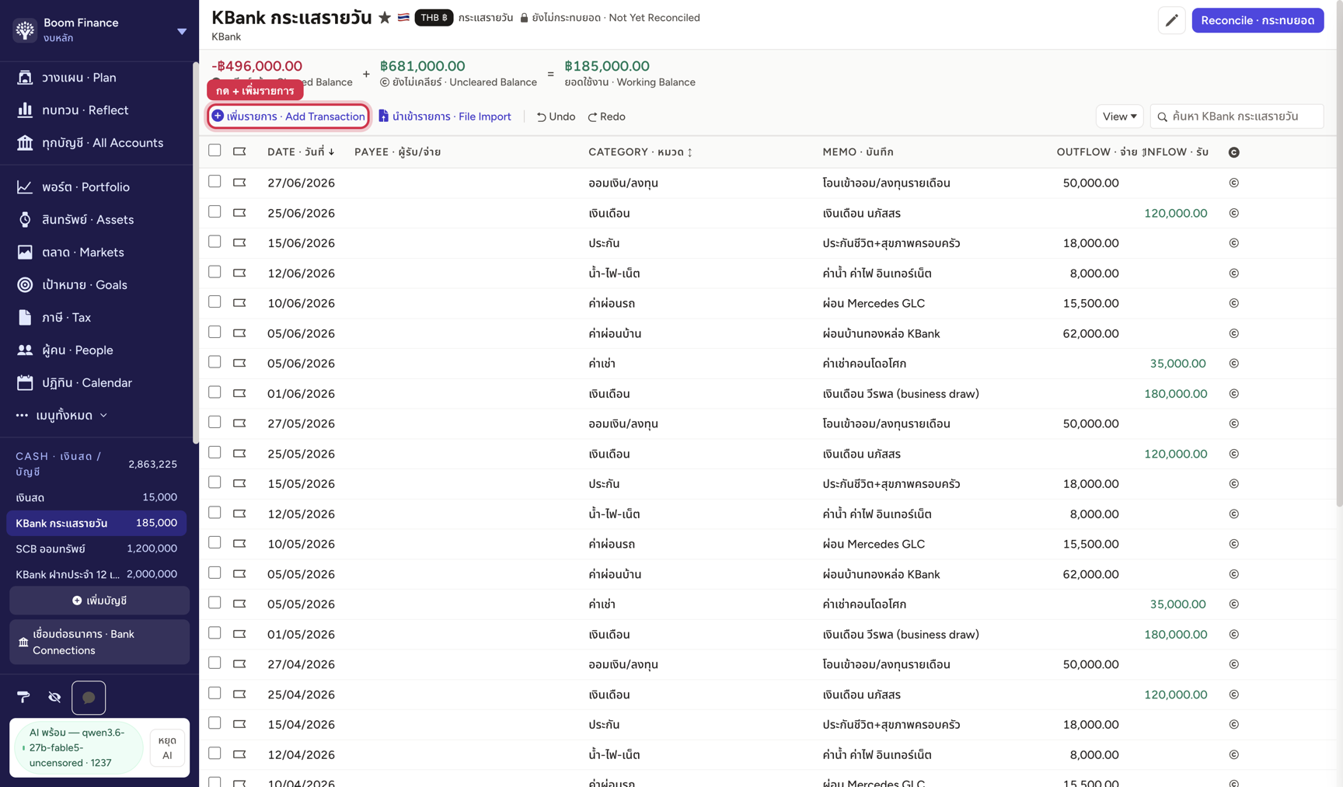
Task: Click flag icon in the 05/06/2026 ค่าเช่า row
Action: pyautogui.click(x=239, y=363)
